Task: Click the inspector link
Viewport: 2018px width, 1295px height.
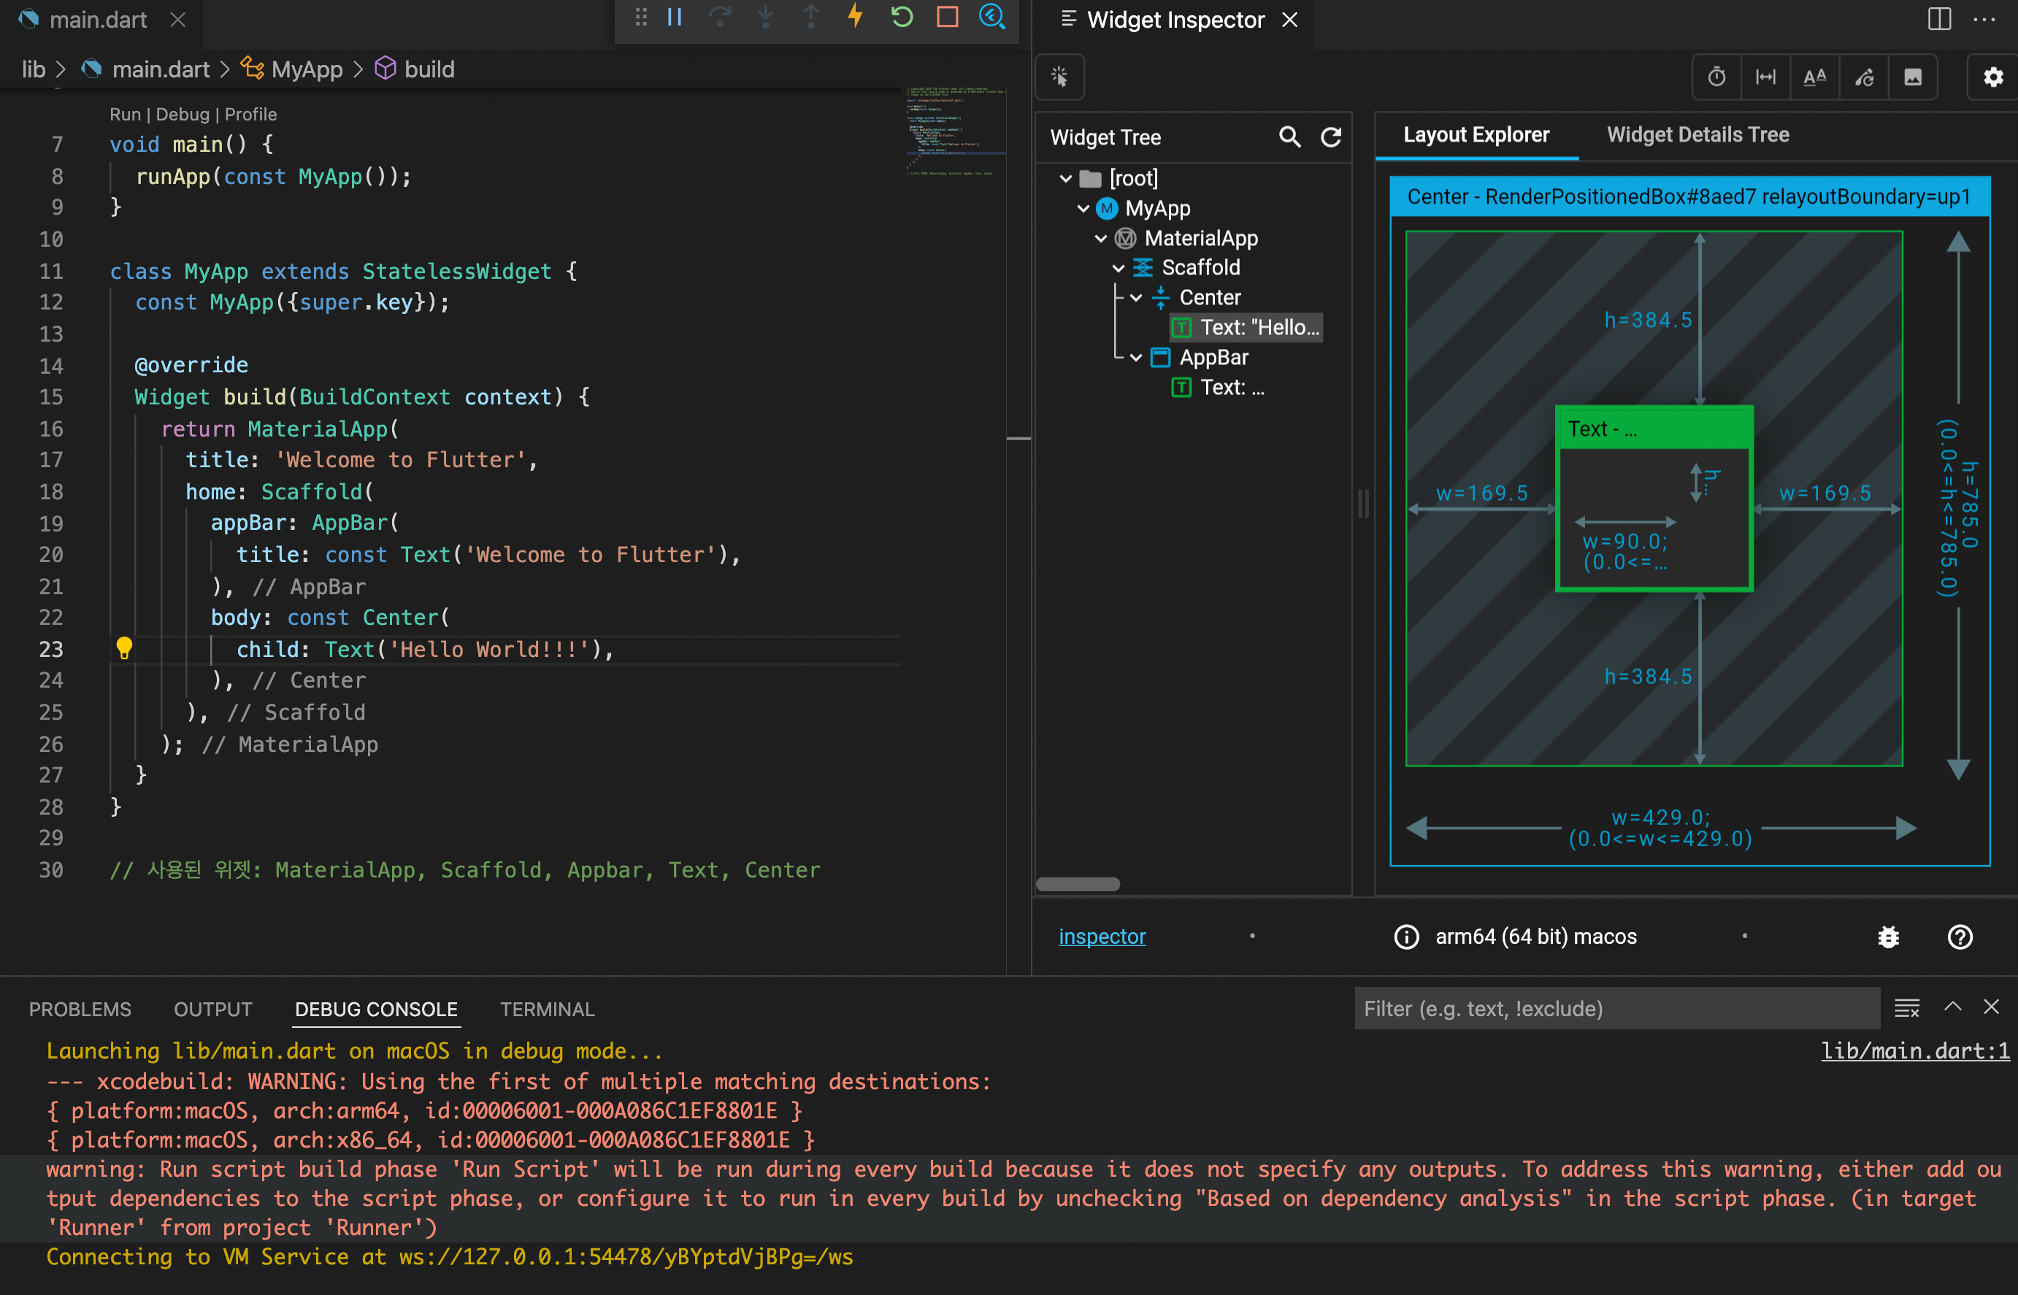Action: [x=1102, y=936]
